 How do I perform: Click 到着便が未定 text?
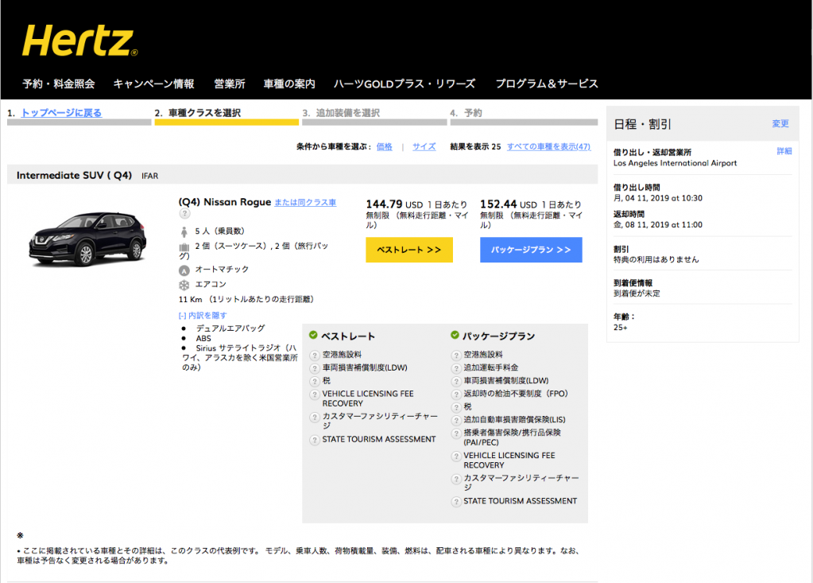637,293
